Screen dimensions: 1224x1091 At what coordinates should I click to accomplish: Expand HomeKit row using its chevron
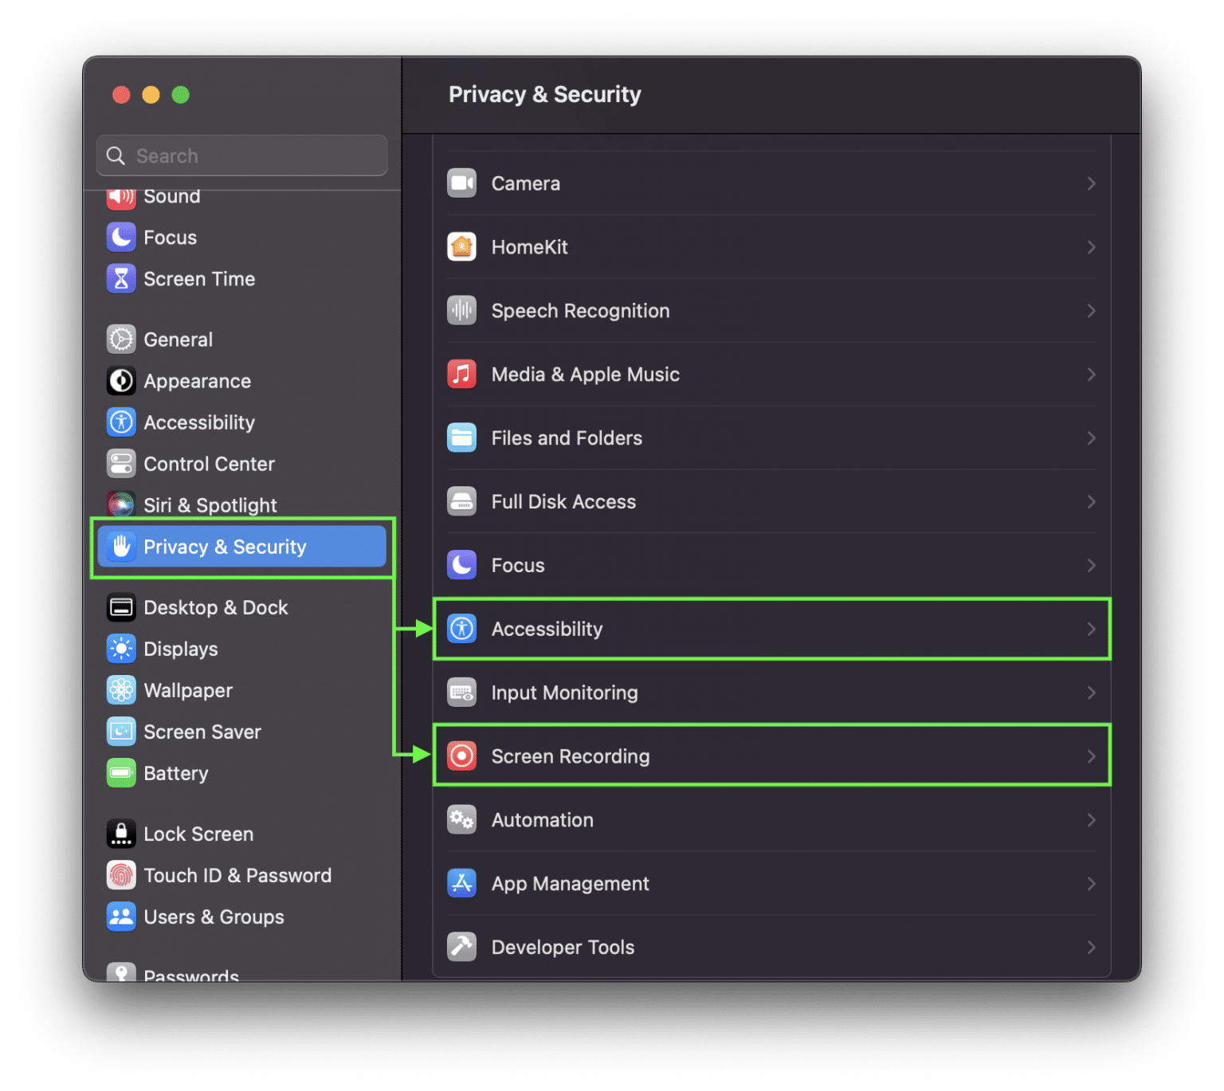[x=1091, y=247]
